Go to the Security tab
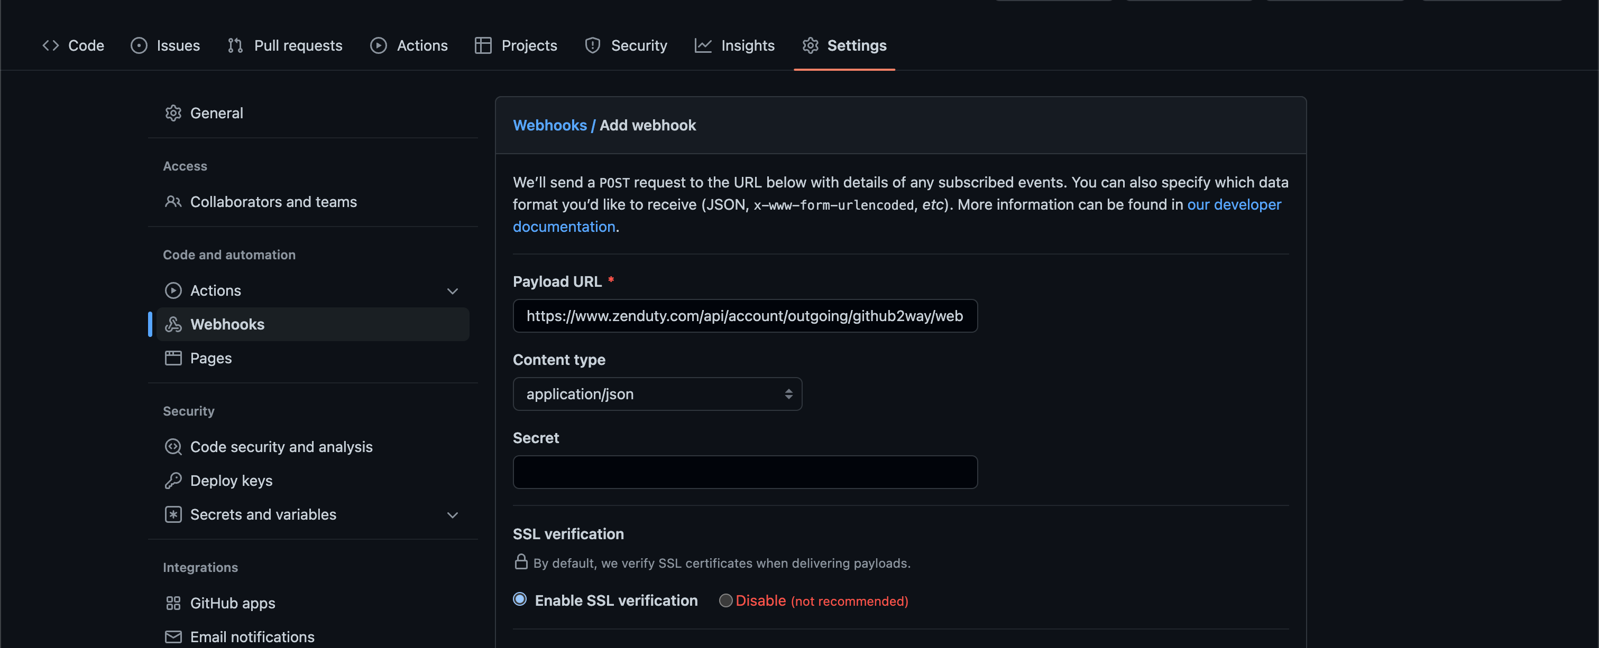Image resolution: width=1599 pixels, height=648 pixels. 626,45
